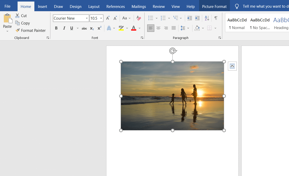Open the Courier New font name dropdown
This screenshot has width=289, height=176.
87,18
